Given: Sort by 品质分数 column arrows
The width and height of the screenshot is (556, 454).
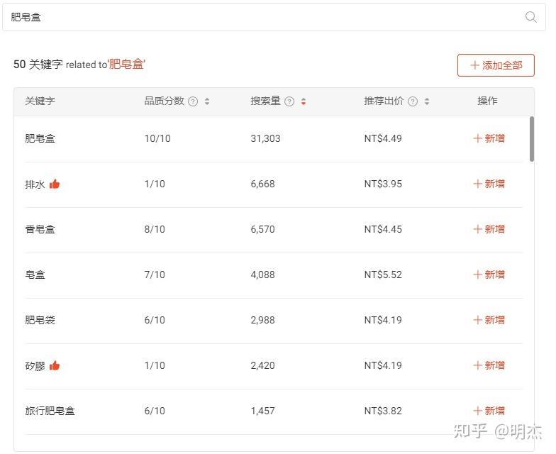Looking at the screenshot, I should click(x=207, y=101).
